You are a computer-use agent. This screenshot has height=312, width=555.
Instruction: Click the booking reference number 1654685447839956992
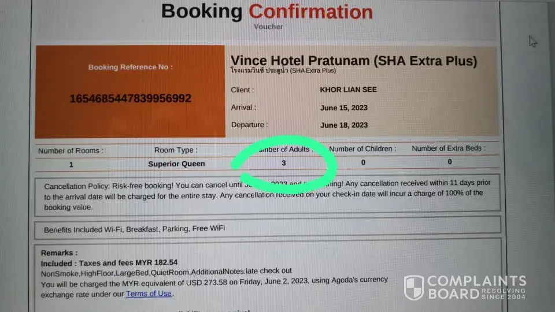(x=130, y=99)
